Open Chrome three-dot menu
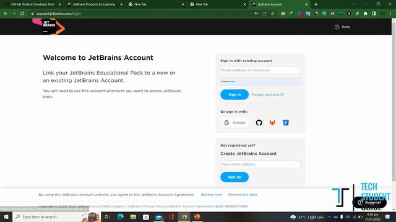The image size is (396, 222). (x=390, y=14)
